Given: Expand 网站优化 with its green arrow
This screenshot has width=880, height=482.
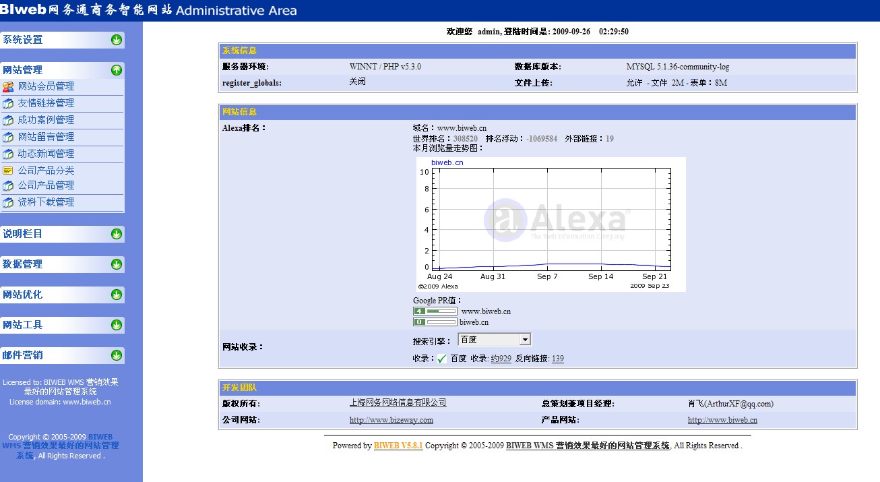Looking at the screenshot, I should 117,295.
